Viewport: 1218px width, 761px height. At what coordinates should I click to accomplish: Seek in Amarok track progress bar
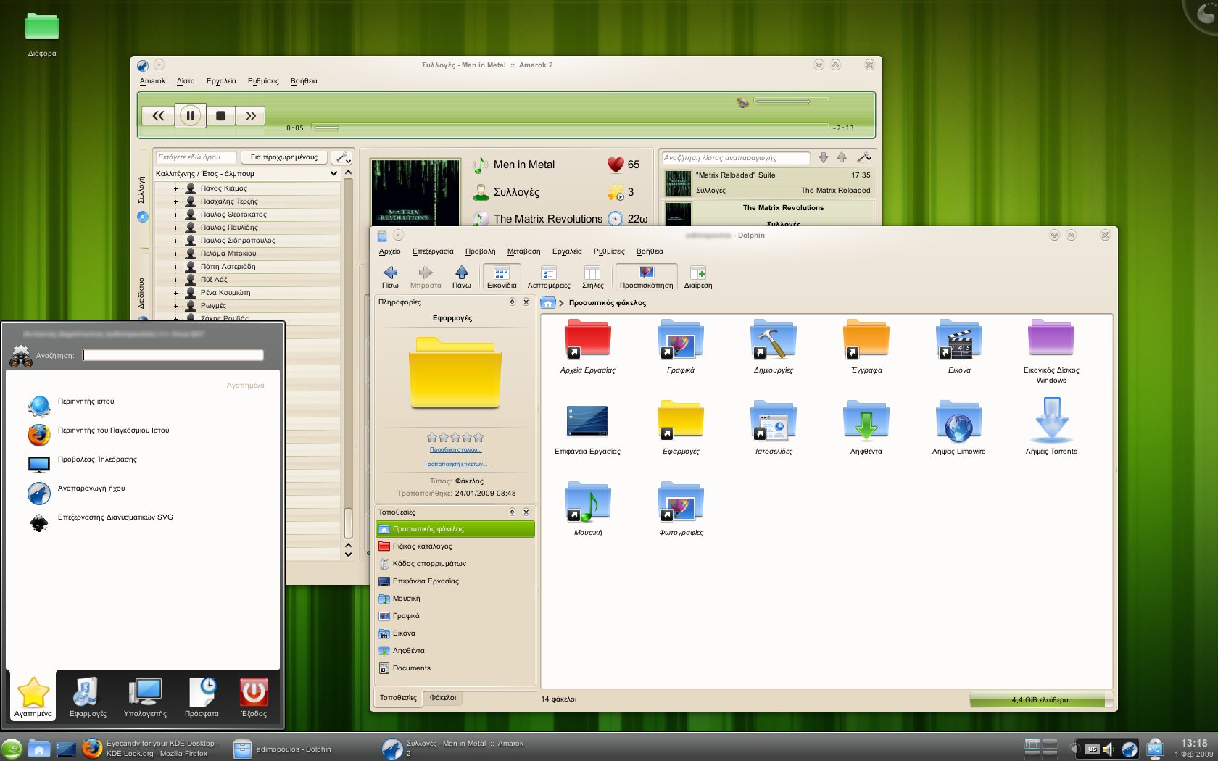[x=570, y=127]
